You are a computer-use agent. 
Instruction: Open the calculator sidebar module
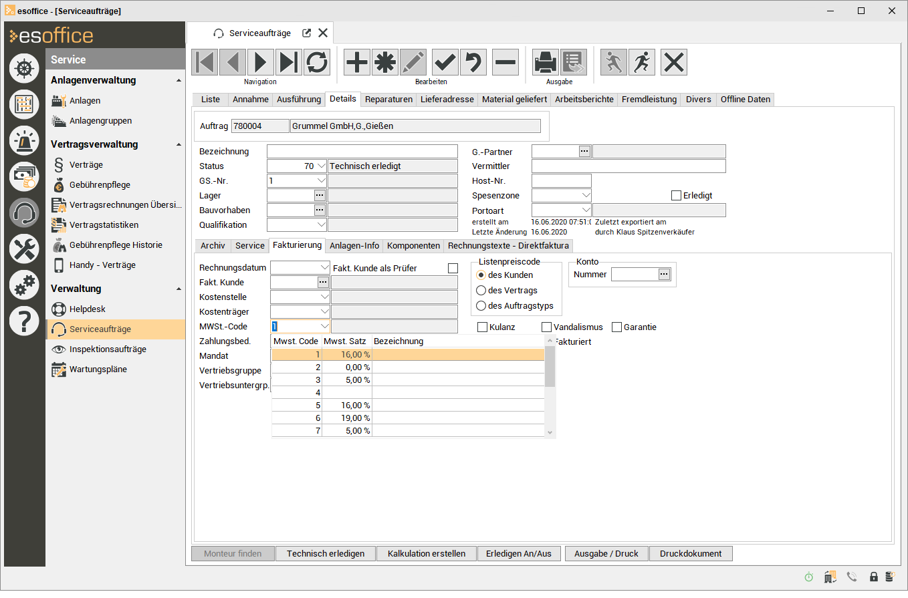[x=24, y=104]
